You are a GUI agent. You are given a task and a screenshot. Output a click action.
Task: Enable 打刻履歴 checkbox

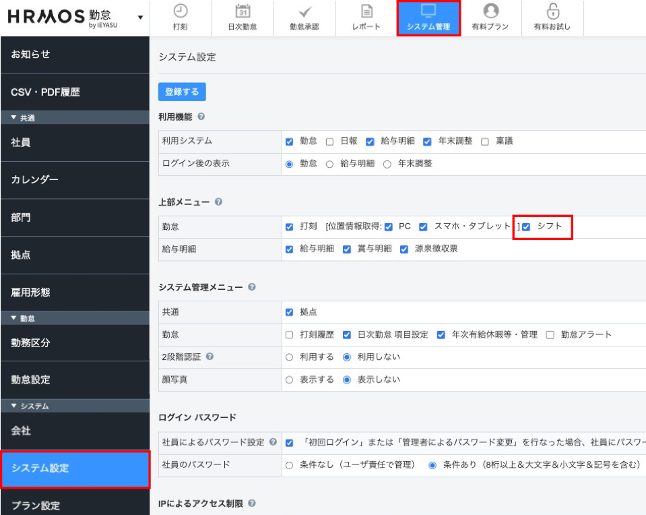(290, 334)
